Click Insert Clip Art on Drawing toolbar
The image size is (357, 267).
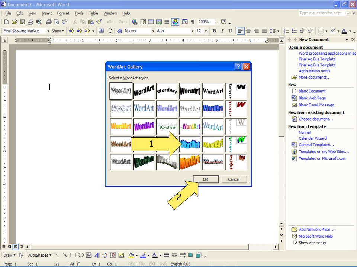(x=113, y=255)
